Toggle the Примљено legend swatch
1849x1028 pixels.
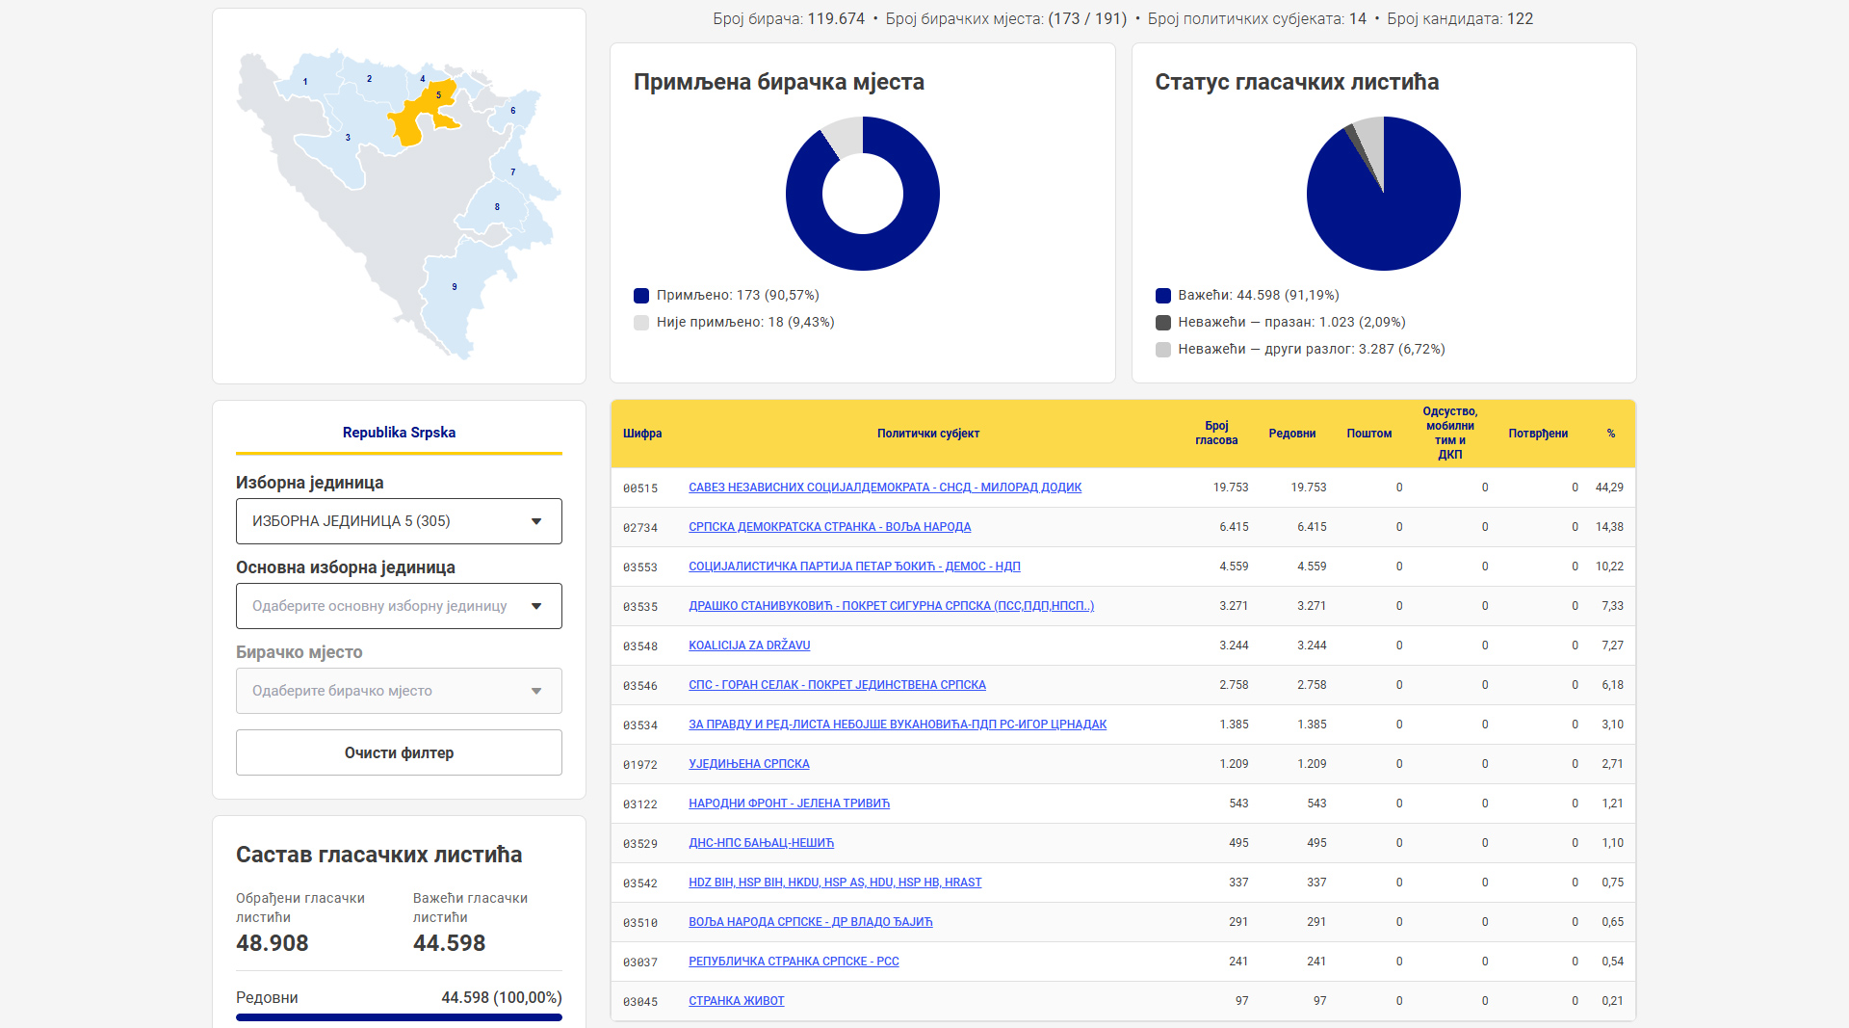tap(641, 296)
